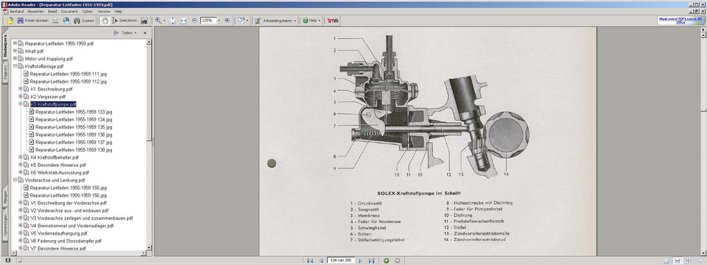Click the green Previous View arrow
The height and width of the screenshot is (265, 707).
(387, 260)
